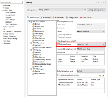108x97 pixels.
Task: Open the Settings view menu dots
Action: tap(106, 2)
